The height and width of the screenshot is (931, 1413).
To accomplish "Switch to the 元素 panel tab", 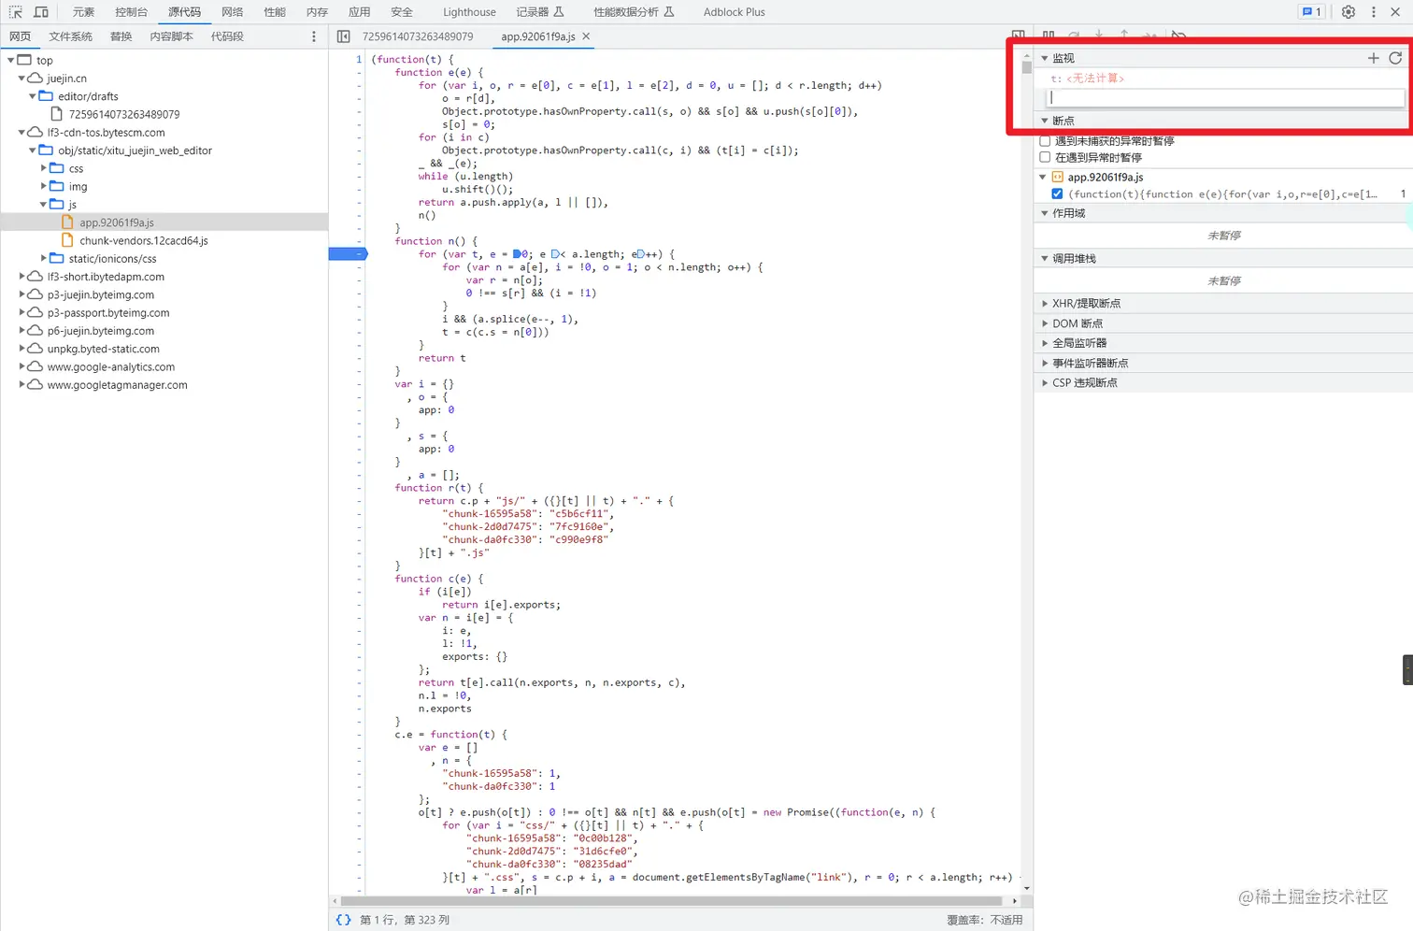I will pos(84,12).
